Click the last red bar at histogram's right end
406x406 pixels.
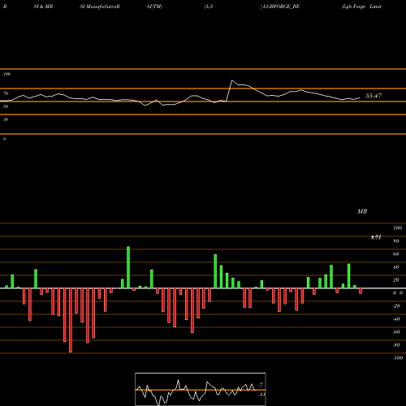pyautogui.click(x=361, y=291)
